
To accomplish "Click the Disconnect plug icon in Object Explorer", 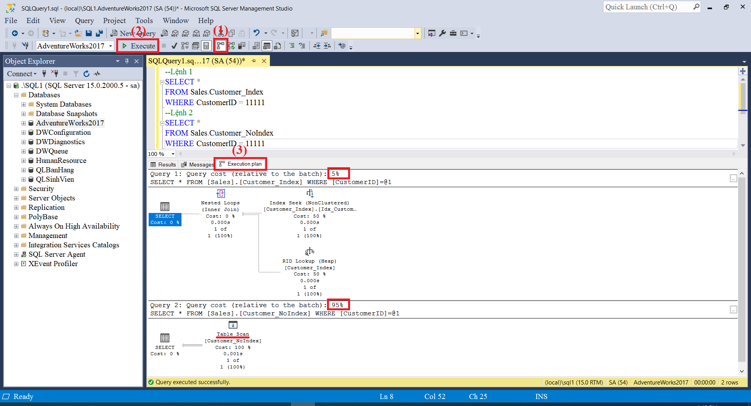I will point(55,73).
